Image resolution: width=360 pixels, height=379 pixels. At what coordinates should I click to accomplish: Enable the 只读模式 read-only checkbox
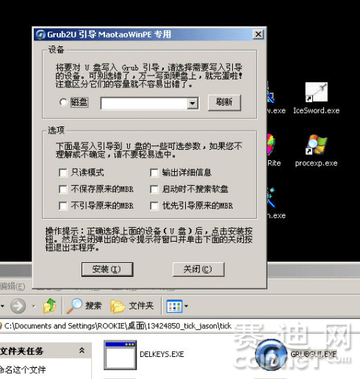click(x=63, y=173)
